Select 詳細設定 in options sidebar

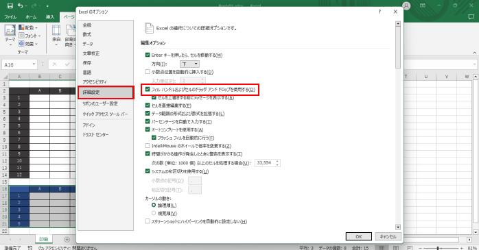point(106,92)
